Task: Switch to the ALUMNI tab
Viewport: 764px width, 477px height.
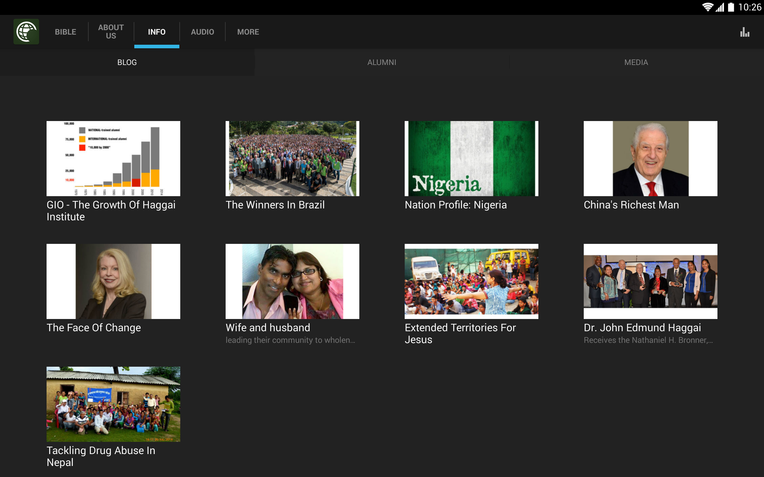Action: pyautogui.click(x=382, y=62)
